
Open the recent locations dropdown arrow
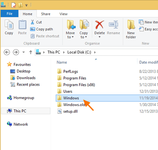23,52
